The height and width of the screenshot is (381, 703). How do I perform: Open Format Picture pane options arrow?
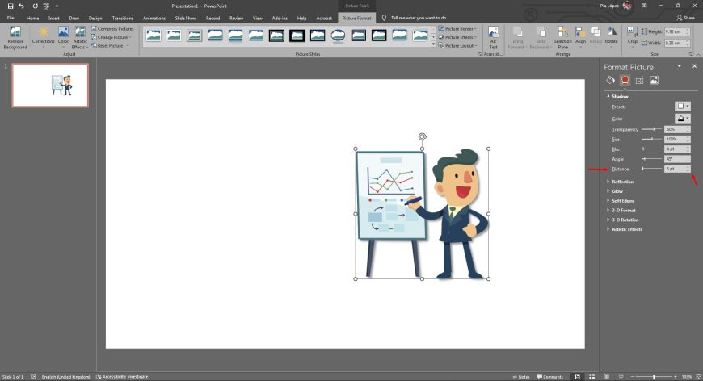(680, 66)
